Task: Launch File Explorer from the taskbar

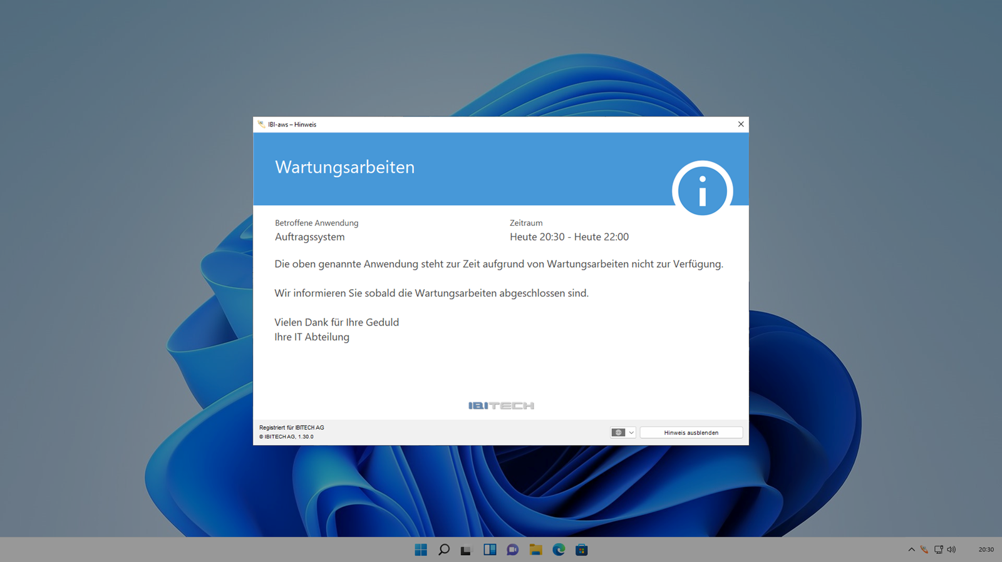Action: 535,549
